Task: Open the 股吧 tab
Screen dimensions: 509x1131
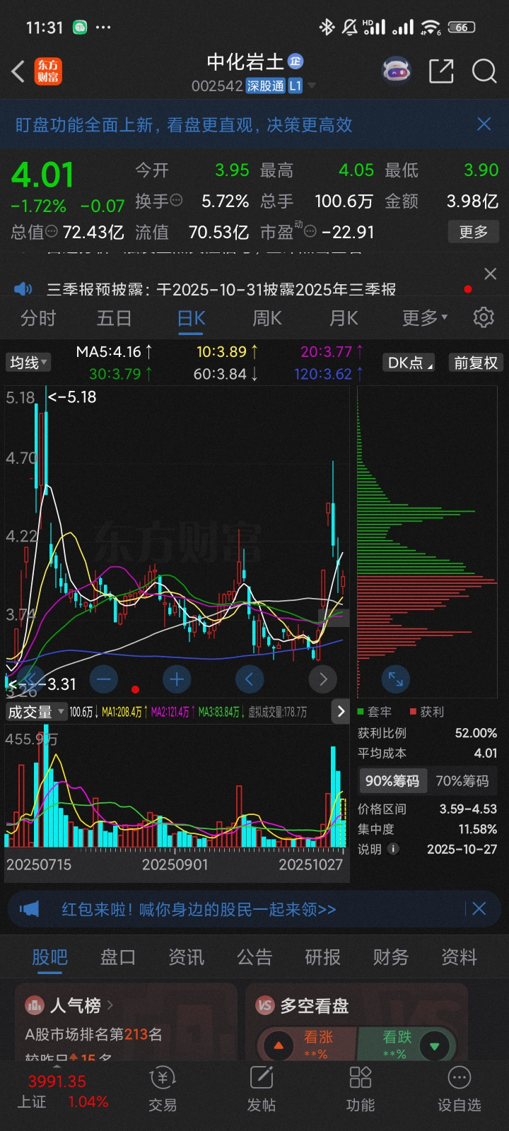Action: (x=50, y=957)
